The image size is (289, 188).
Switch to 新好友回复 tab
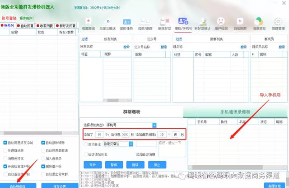[x=66, y=26]
